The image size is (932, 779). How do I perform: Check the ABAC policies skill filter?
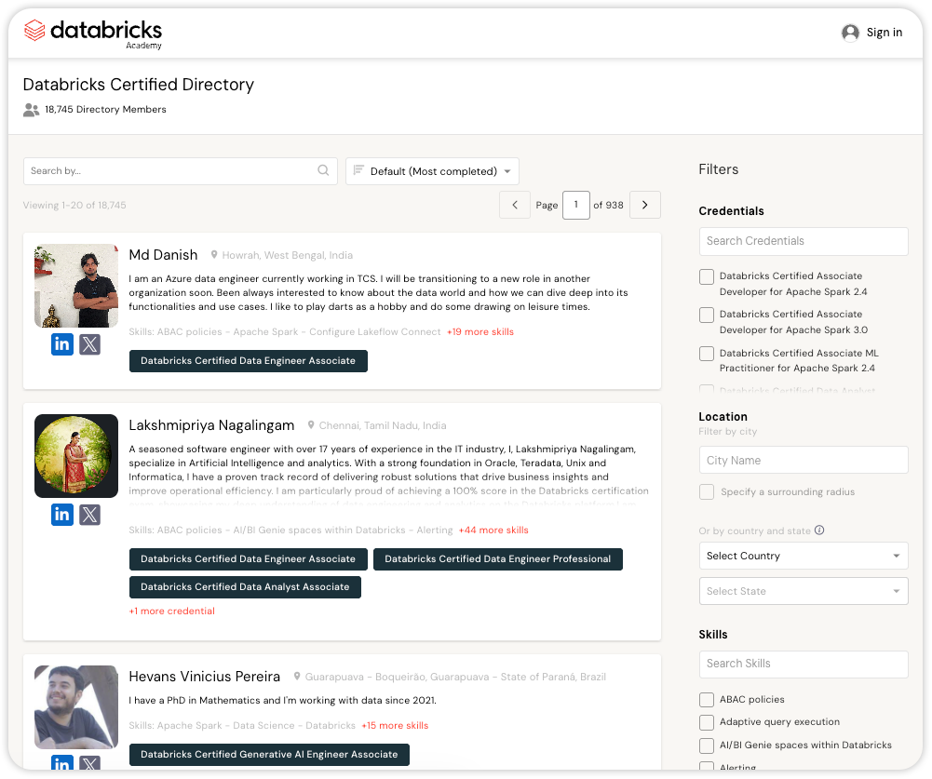pyautogui.click(x=706, y=700)
